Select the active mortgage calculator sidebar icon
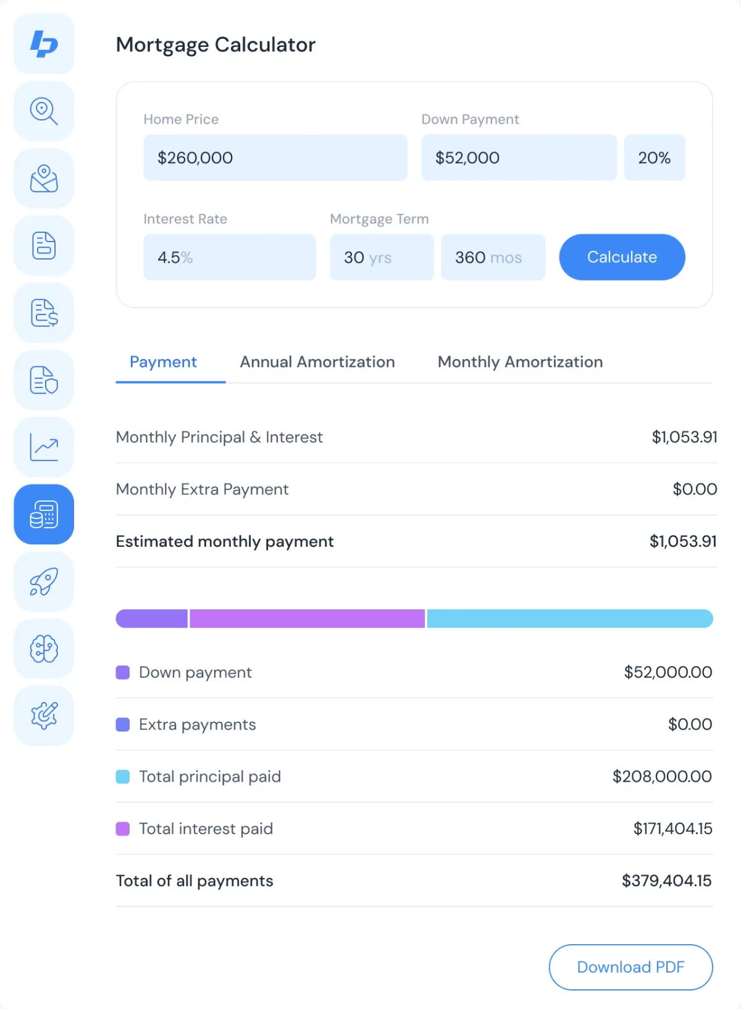The width and height of the screenshot is (741, 1009). coord(44,514)
